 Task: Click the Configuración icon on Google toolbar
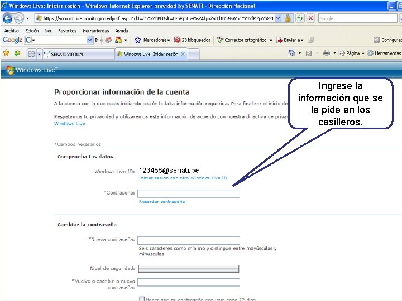click(x=377, y=40)
